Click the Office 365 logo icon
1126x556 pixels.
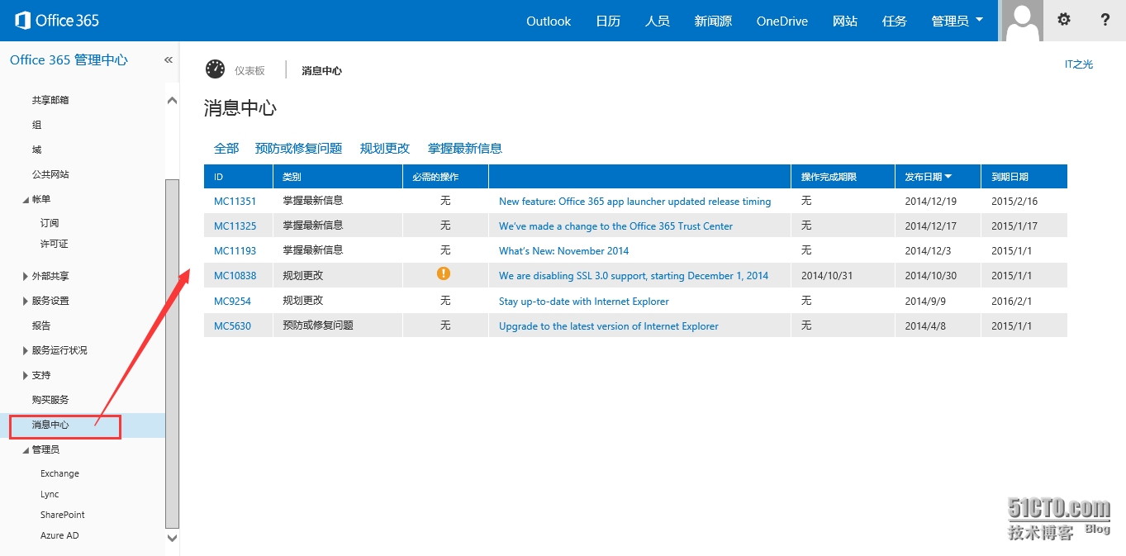click(23, 21)
